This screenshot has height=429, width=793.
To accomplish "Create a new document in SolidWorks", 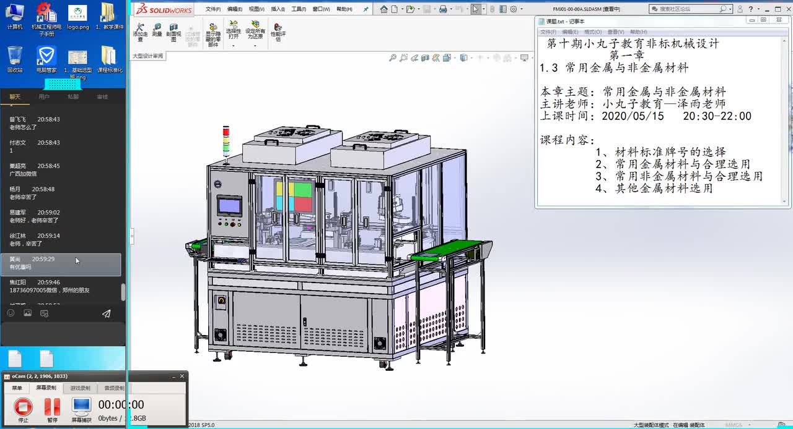I will click(x=394, y=9).
